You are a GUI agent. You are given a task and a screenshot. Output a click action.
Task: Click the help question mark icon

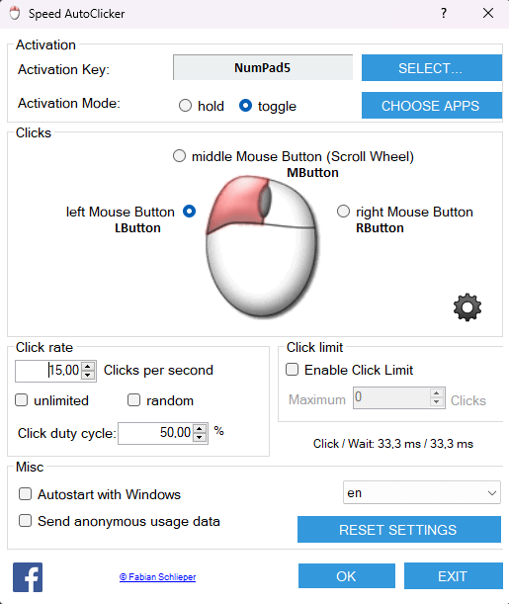pos(444,13)
